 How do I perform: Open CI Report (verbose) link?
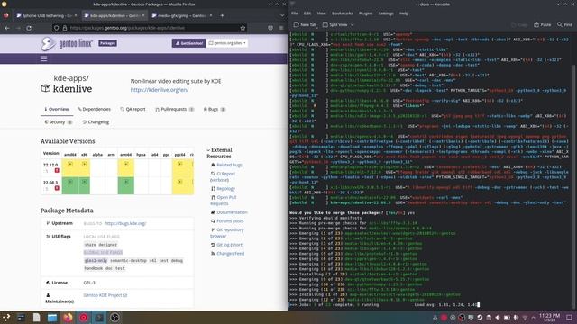tap(223, 176)
